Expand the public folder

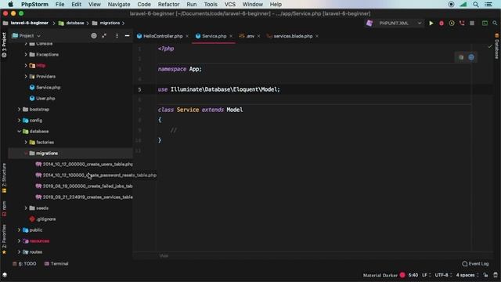pos(19,230)
